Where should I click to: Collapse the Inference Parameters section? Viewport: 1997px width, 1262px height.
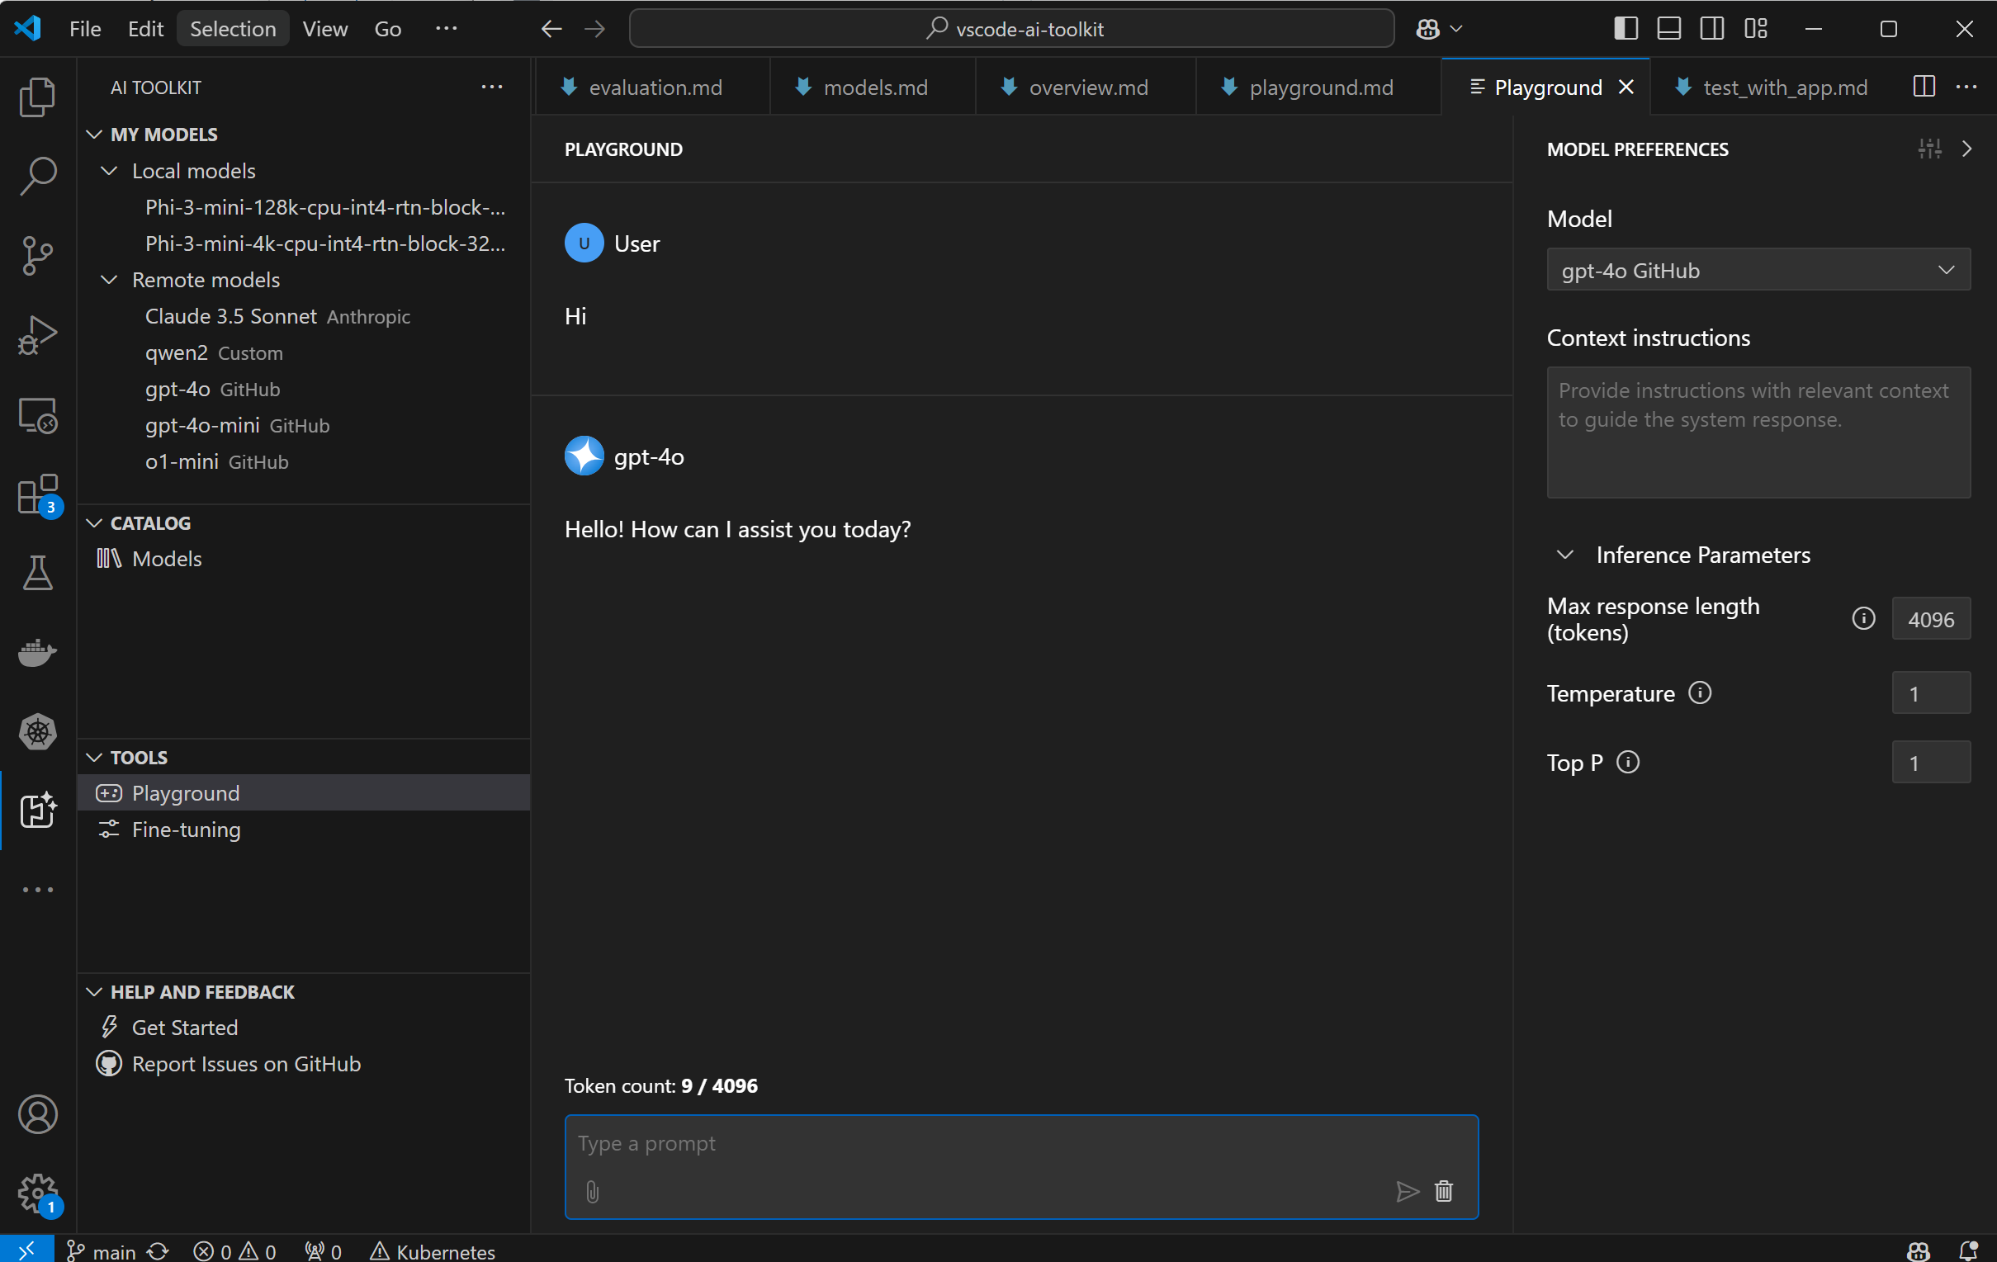tap(1565, 555)
